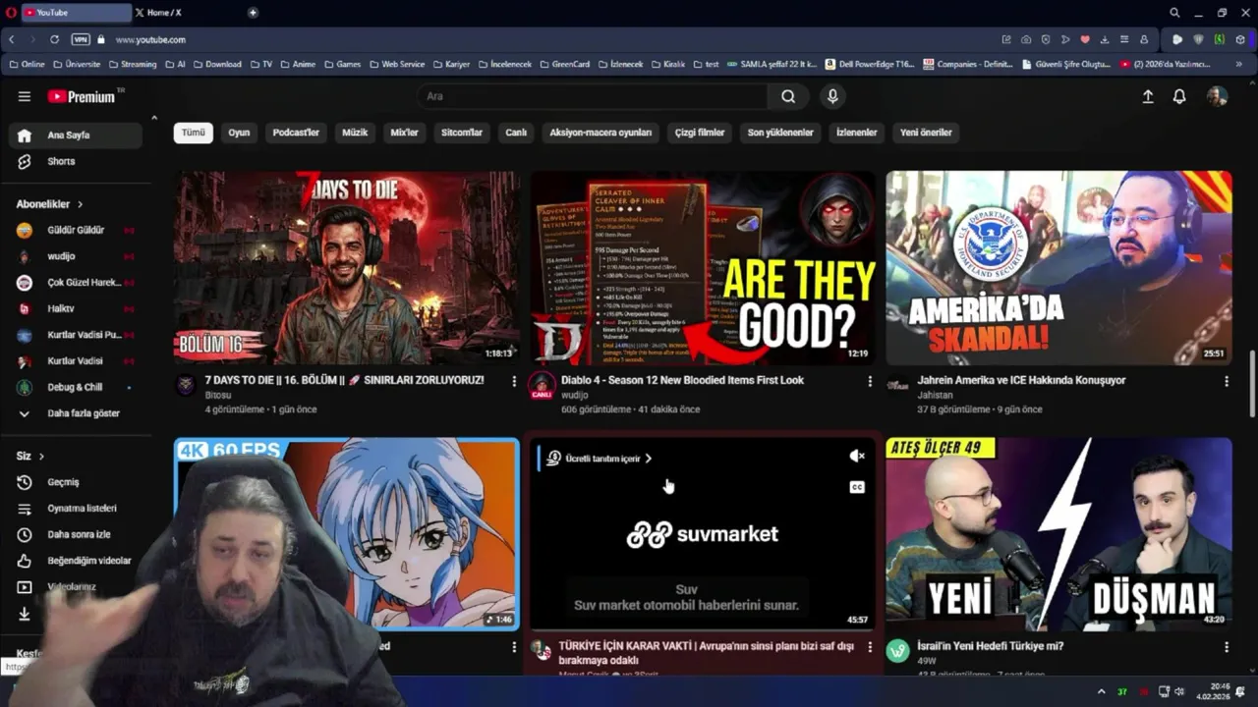
Task: Expand Abonelikler section chevron
Action: pos(80,204)
